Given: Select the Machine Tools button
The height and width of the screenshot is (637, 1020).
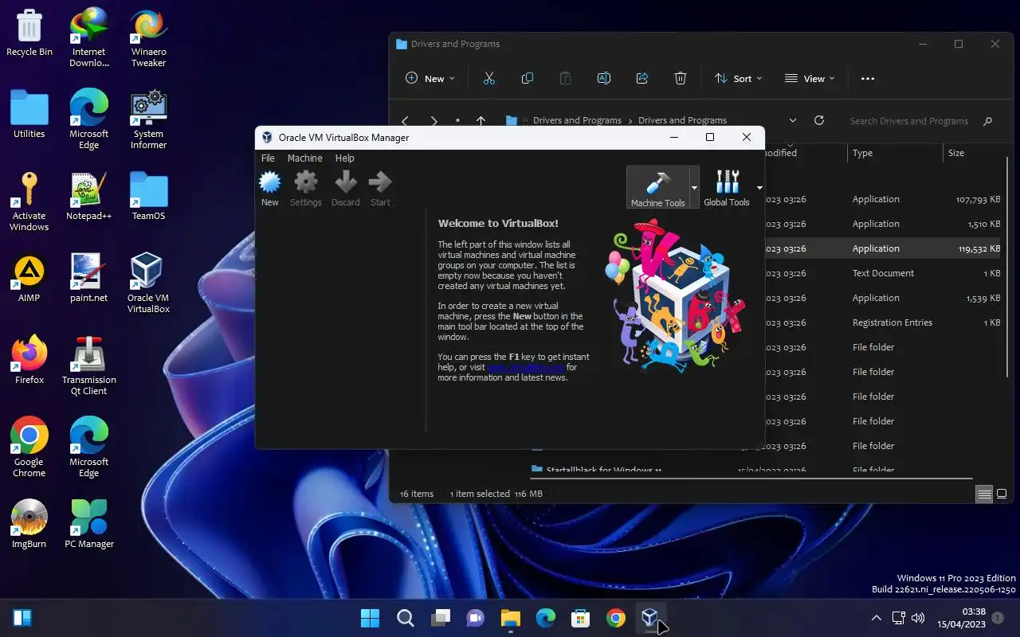Looking at the screenshot, I should pyautogui.click(x=657, y=188).
